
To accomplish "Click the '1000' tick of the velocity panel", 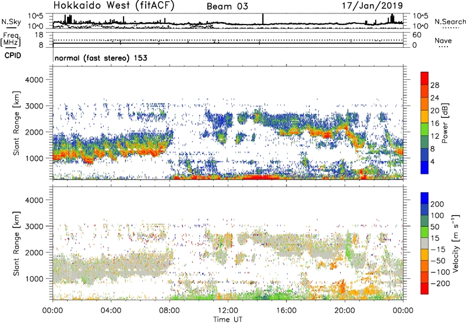I will pos(34,279).
